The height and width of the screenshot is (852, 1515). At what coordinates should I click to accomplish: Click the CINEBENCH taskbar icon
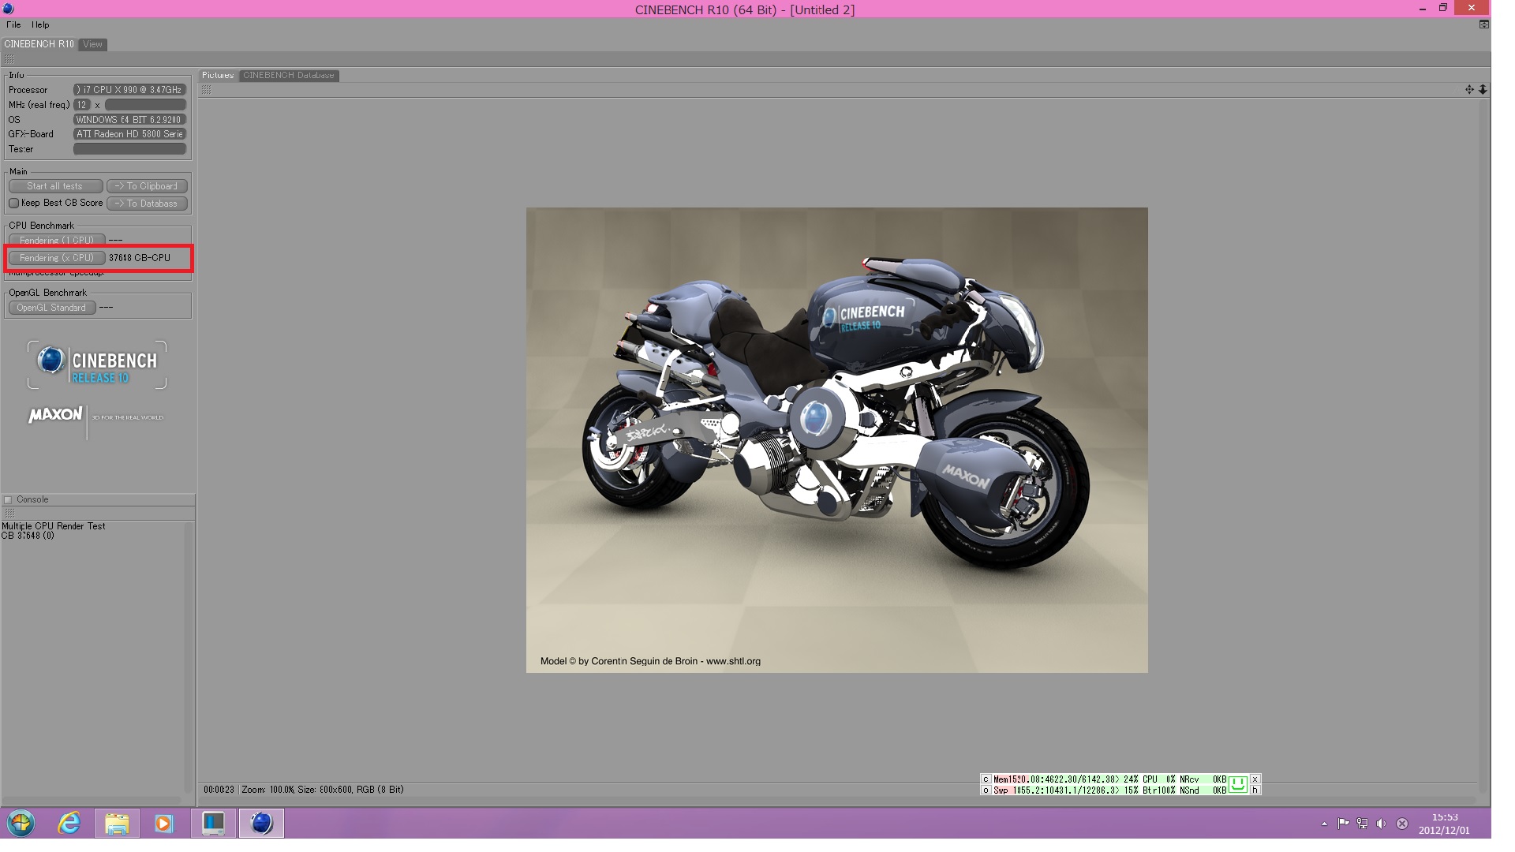click(261, 823)
